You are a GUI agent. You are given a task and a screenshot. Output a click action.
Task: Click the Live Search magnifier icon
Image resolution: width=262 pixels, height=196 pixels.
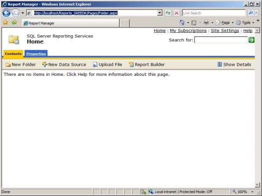coord(251,13)
